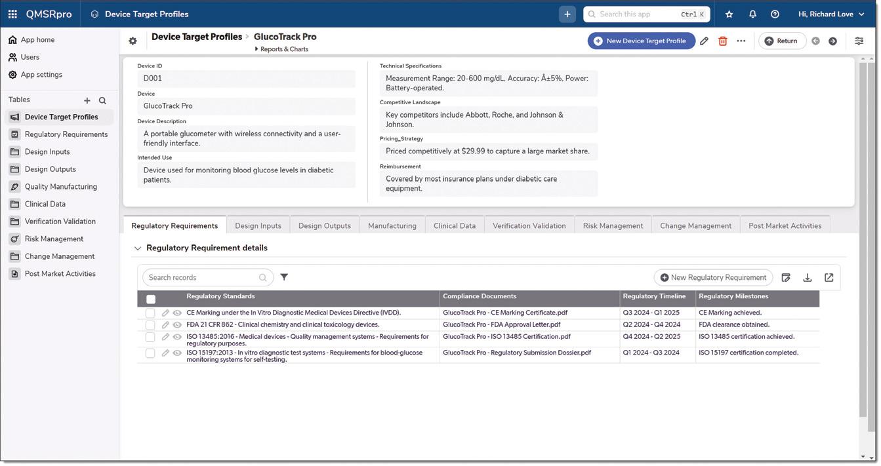Click New Device Target Profile button
This screenshot has height=466, width=881.
click(x=641, y=41)
